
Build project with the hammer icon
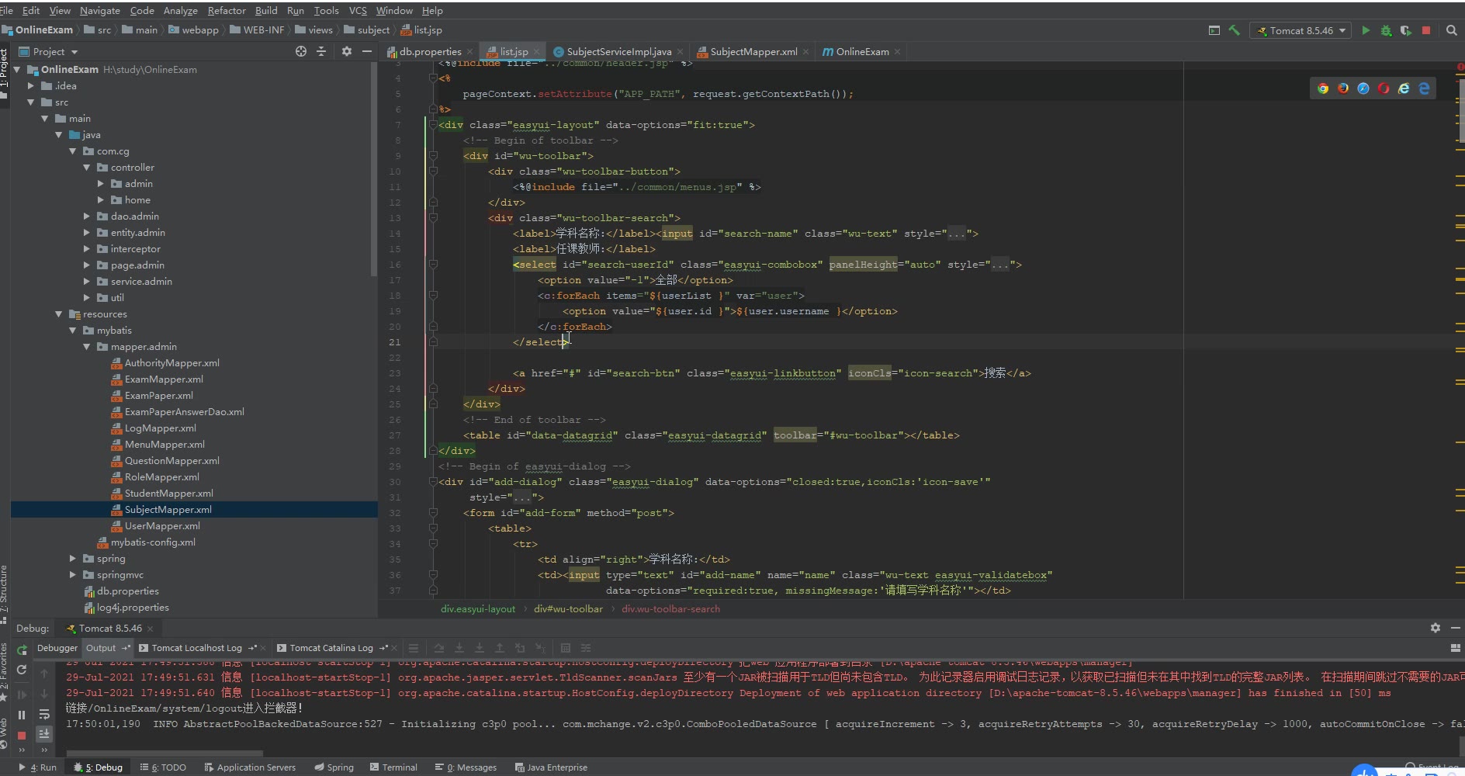coord(1234,30)
